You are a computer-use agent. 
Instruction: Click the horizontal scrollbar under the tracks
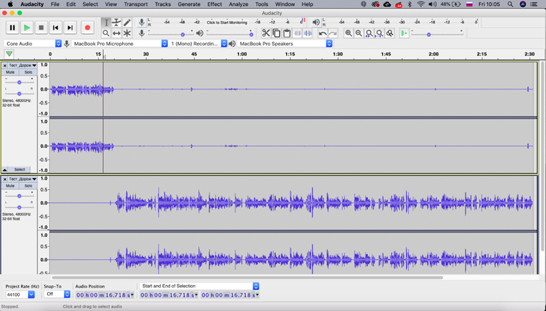pos(247,278)
